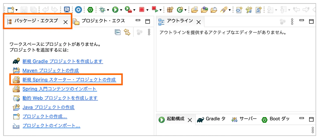Click 新規 Spring スターター・プロジェクトの作成 link
The image size is (319, 138).
coord(69,80)
